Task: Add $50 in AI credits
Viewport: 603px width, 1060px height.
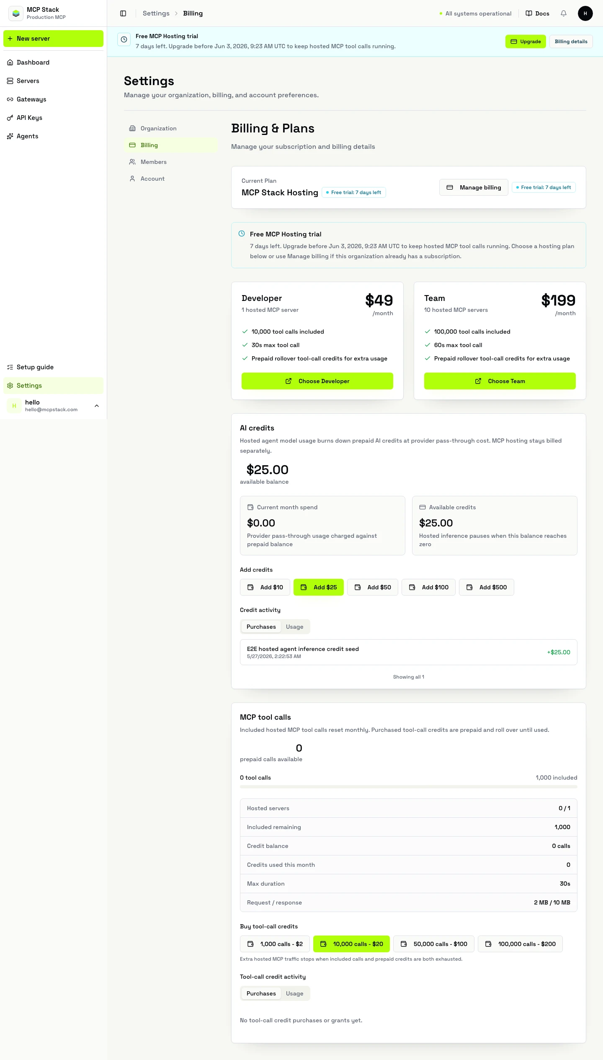Action: (x=373, y=587)
